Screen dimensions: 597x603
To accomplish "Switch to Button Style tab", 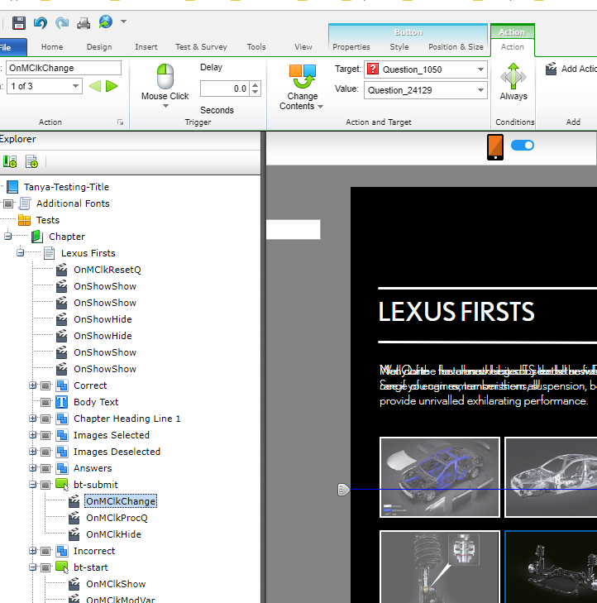I will point(399,47).
